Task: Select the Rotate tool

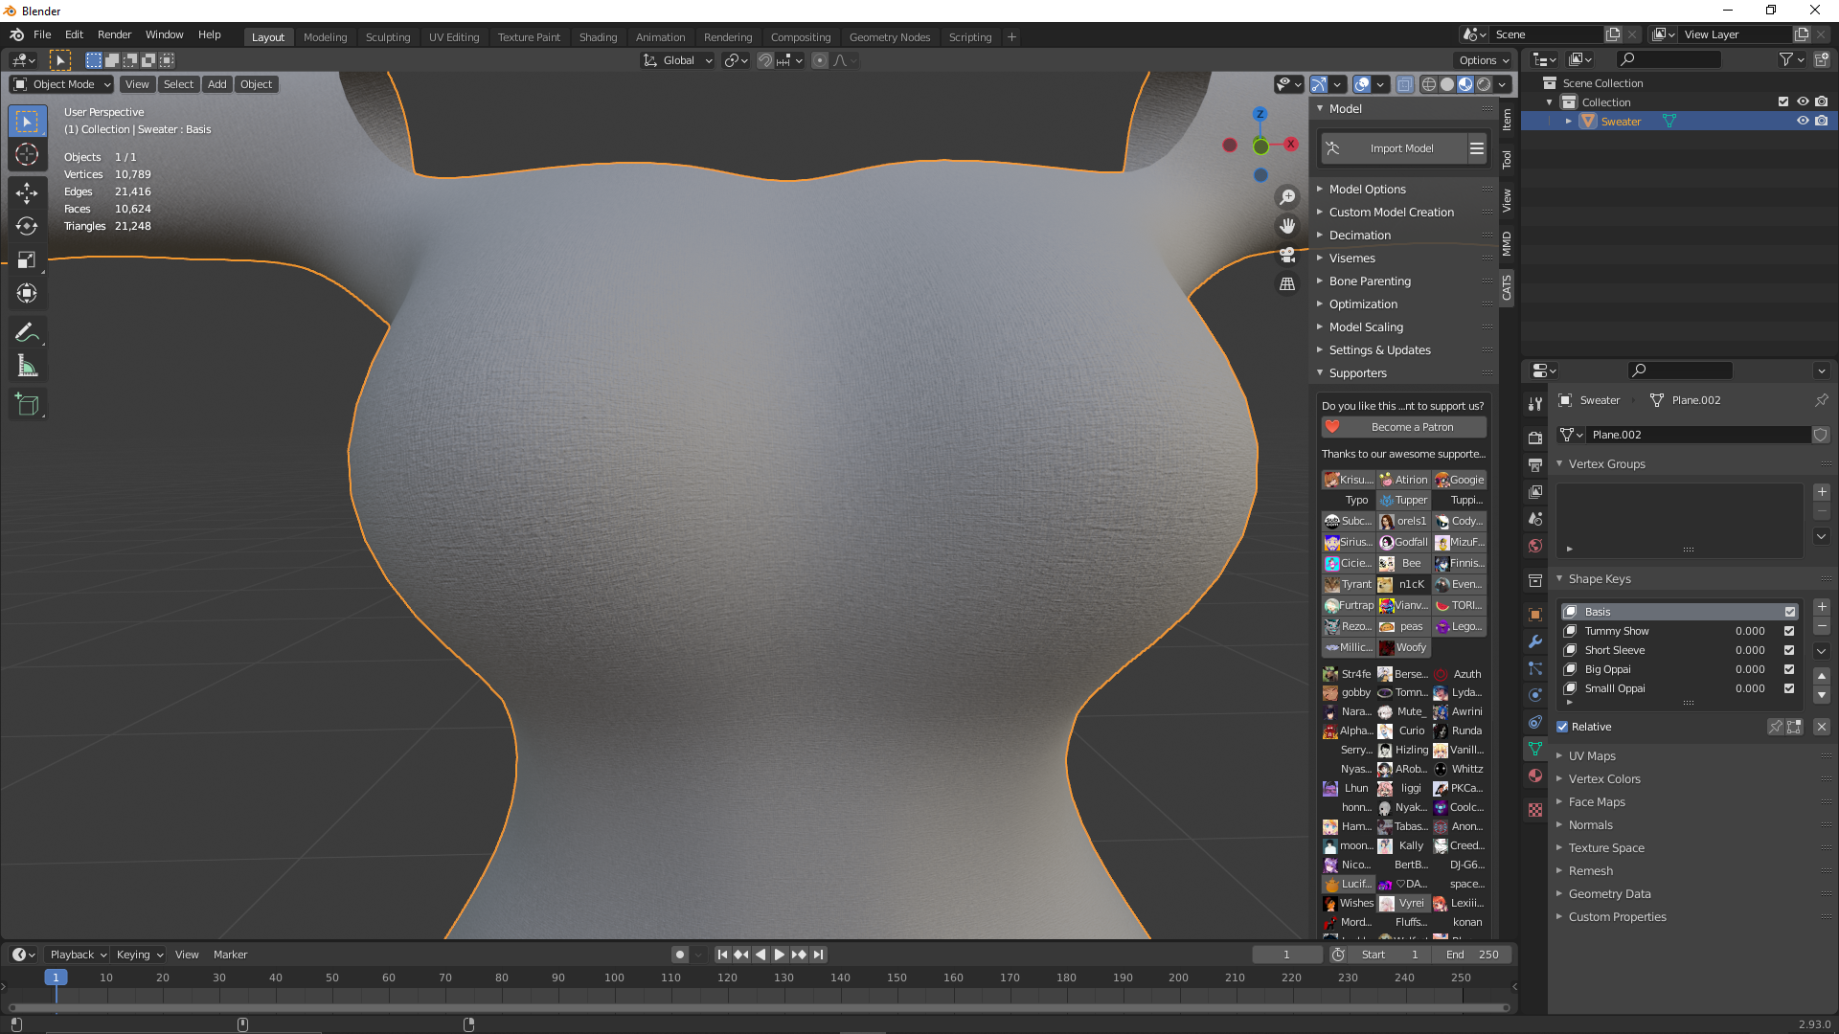Action: [27, 226]
